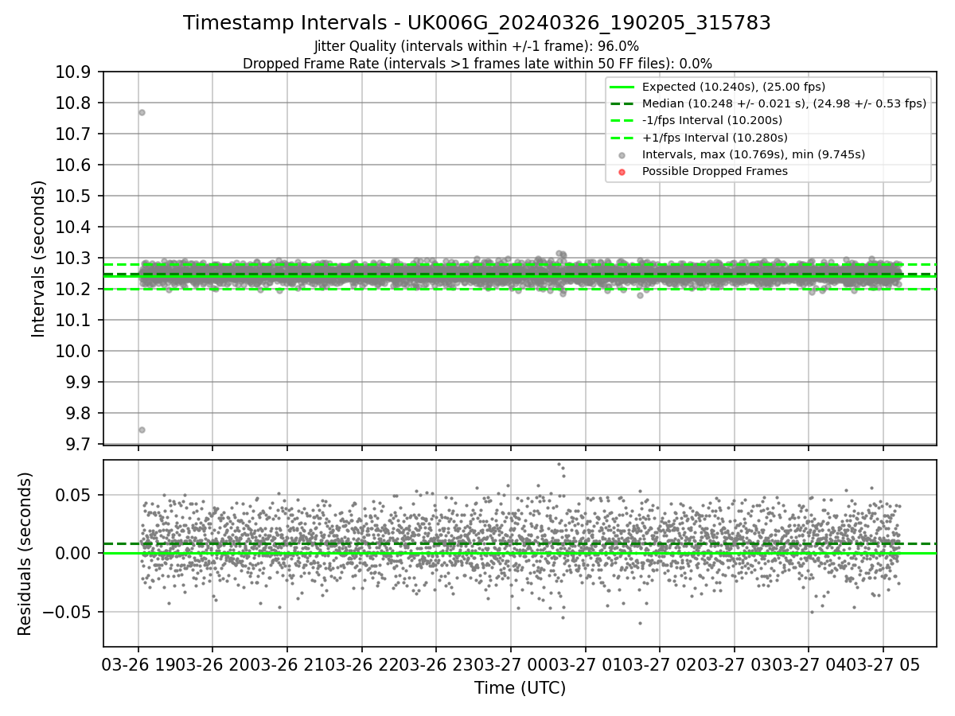The image size is (955, 716).
Task: Click the y-axis tick label "10.2"
Action: pos(74,290)
